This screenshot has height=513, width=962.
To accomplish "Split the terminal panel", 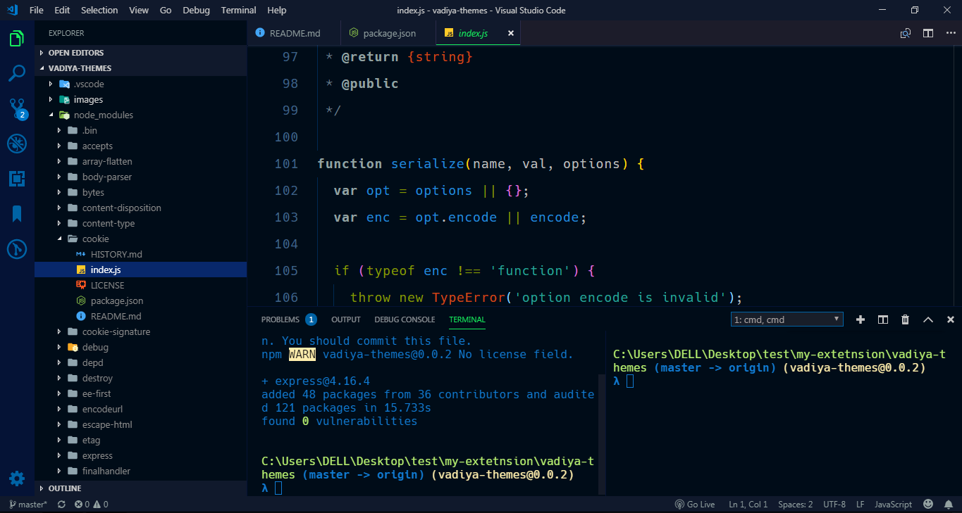I will point(882,319).
